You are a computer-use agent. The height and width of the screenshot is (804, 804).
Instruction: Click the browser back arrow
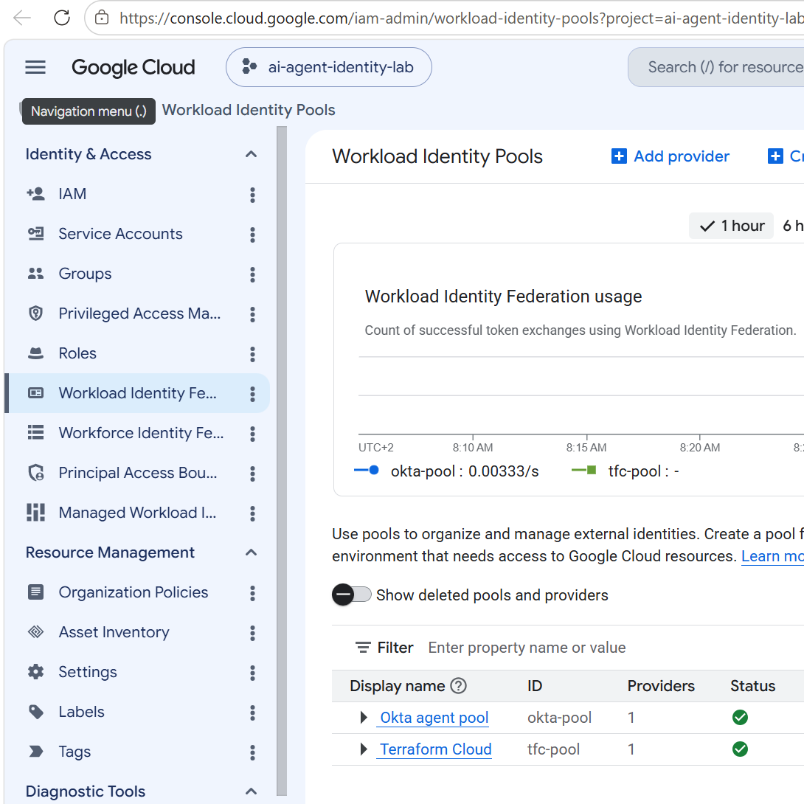point(22,18)
